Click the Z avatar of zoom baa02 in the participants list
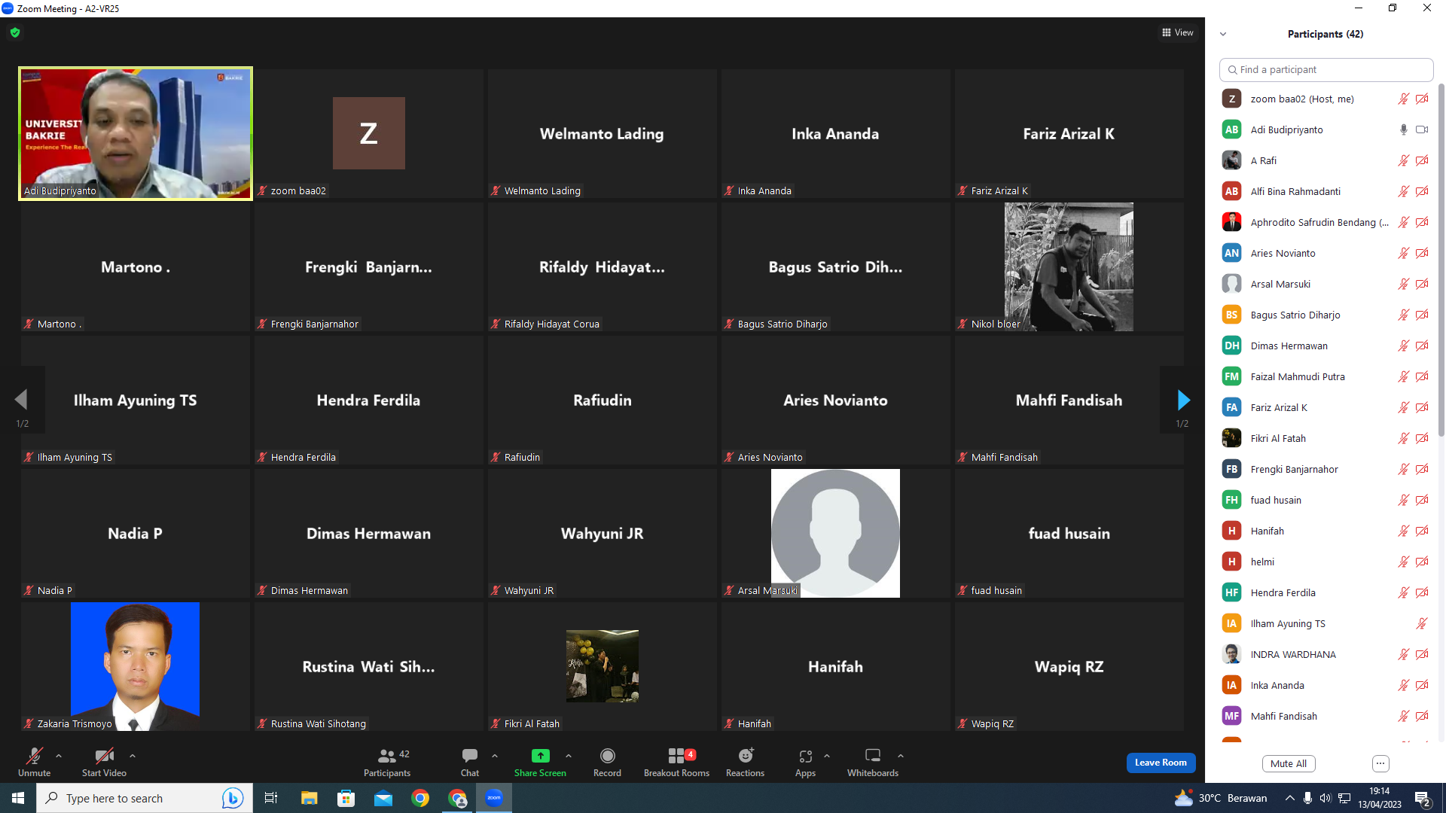Viewport: 1446px width, 813px height. (1231, 99)
